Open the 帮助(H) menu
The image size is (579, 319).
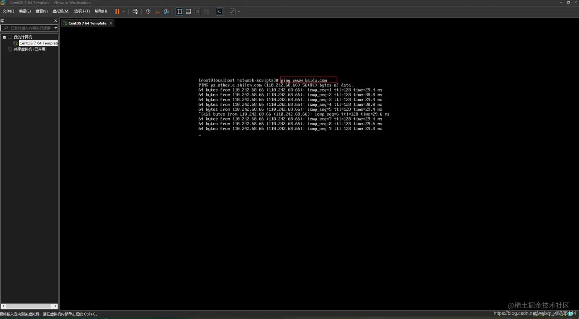[x=101, y=11]
